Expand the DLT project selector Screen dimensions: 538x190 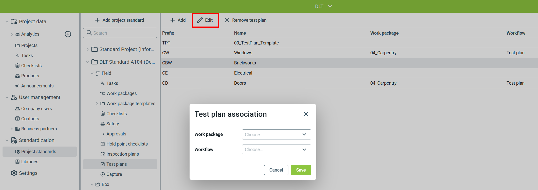tap(330, 6)
